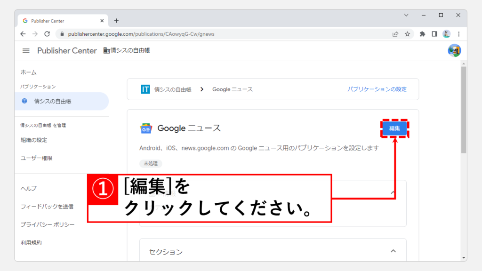Open the Chrome side panel icon
This screenshot has height=271, width=482.
[434, 34]
